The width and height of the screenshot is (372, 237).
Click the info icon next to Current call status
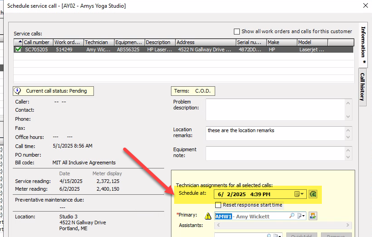click(x=17, y=91)
